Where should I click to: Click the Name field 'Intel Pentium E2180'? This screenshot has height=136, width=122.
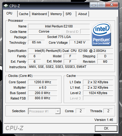59,26
